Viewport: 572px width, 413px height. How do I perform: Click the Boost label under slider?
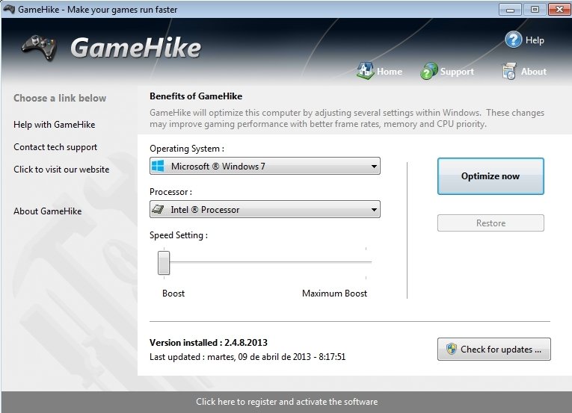[173, 294]
